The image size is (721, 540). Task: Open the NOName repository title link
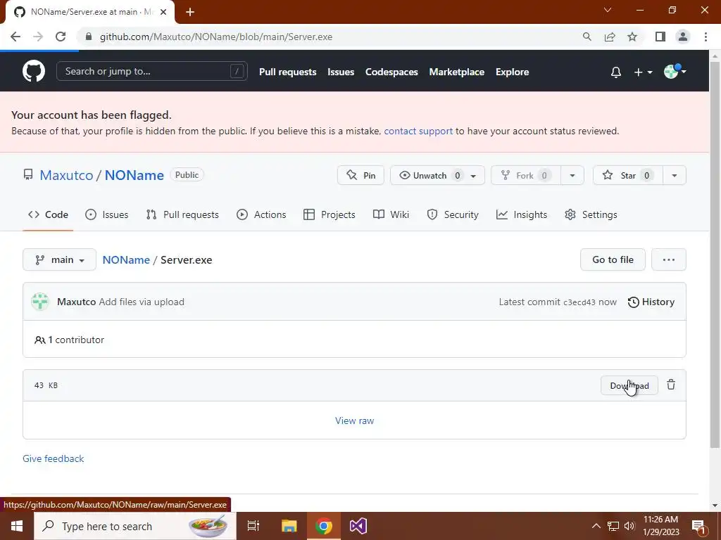(134, 175)
